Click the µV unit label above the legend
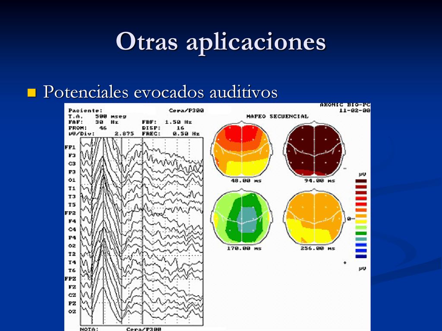Screen dimensions: 442x331 click(362, 175)
